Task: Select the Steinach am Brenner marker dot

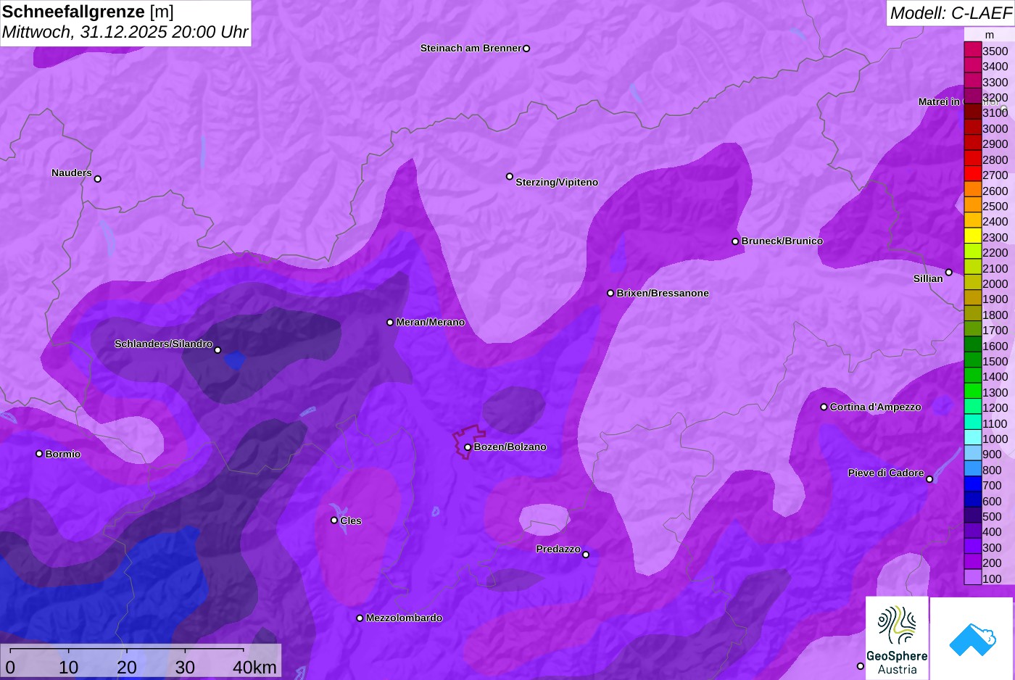Action: tap(526, 49)
